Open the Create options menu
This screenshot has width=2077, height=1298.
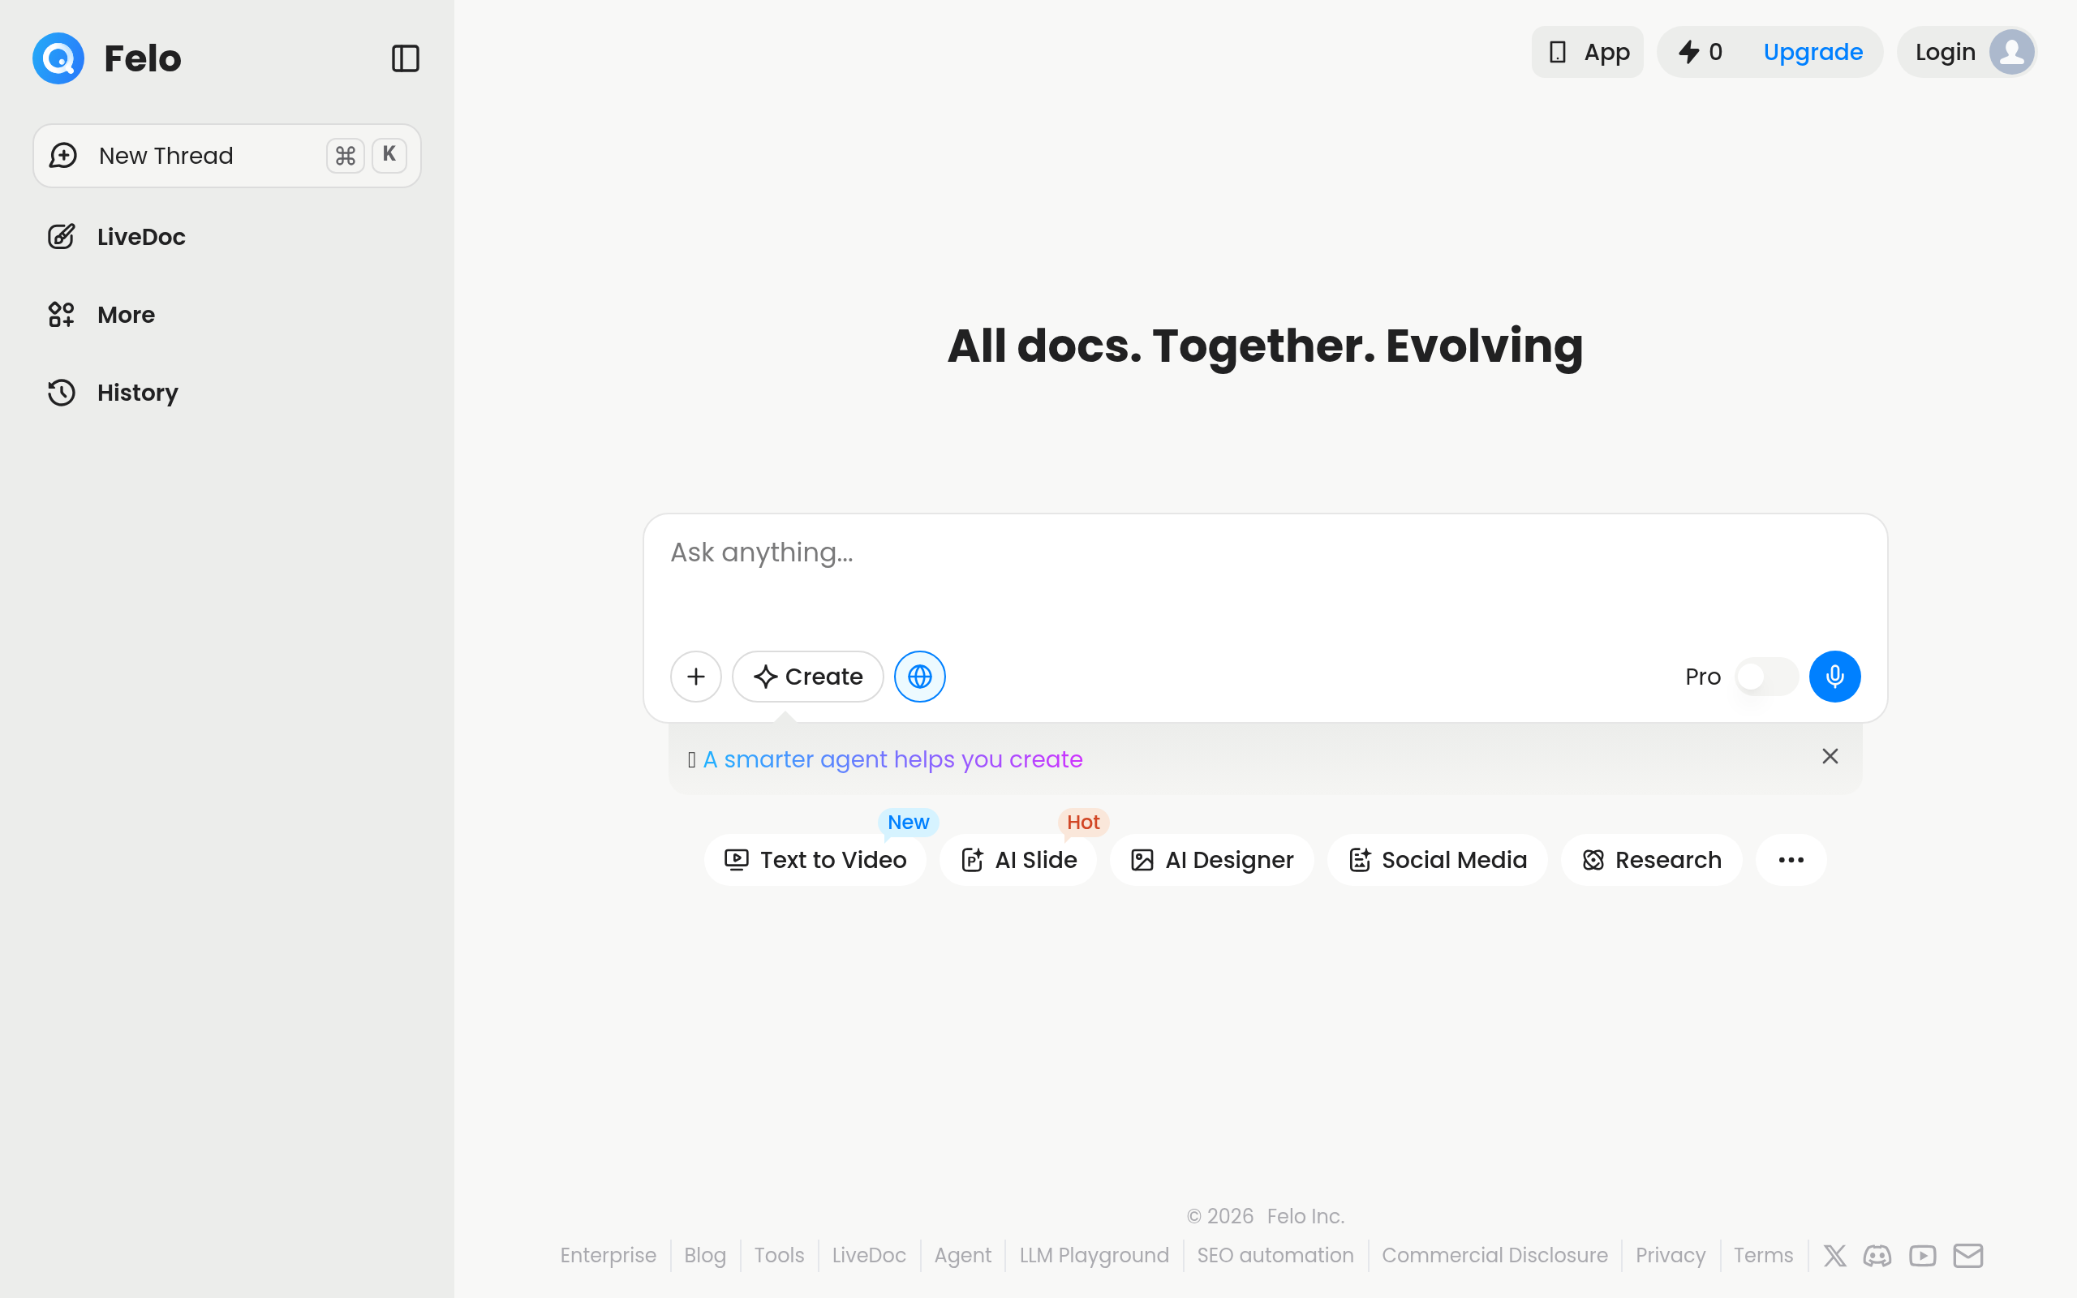pyautogui.click(x=806, y=677)
